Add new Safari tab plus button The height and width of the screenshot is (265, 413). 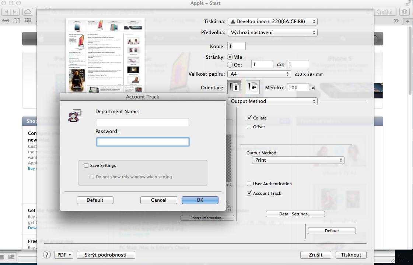(408, 22)
